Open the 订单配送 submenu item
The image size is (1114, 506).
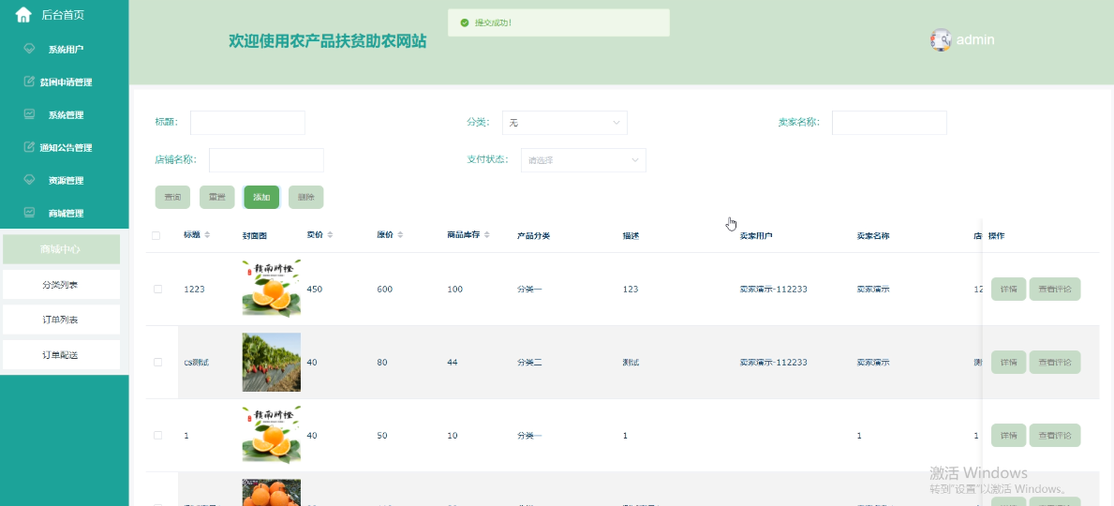pos(61,354)
